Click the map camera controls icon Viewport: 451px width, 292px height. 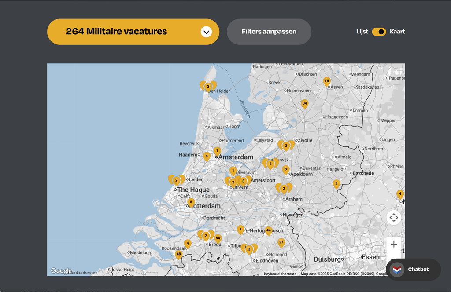394,218
